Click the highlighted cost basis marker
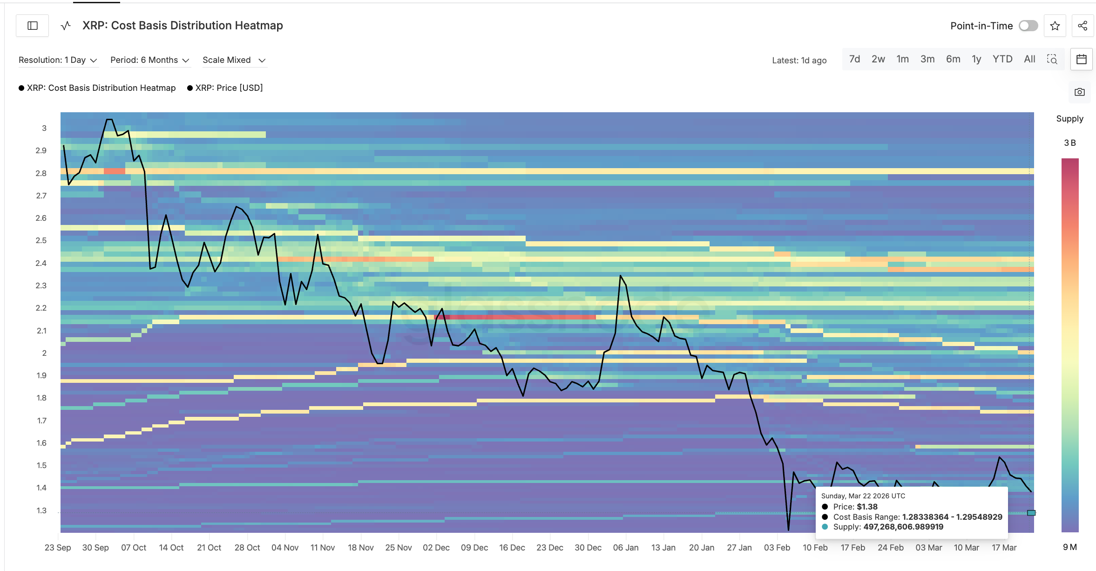Image resolution: width=1096 pixels, height=571 pixels. click(x=1031, y=513)
